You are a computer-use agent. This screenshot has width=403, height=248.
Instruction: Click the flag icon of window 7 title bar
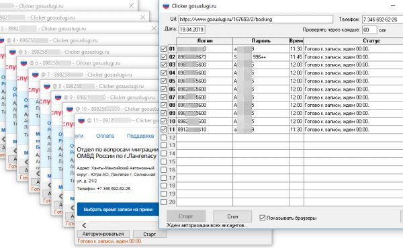point(36,75)
